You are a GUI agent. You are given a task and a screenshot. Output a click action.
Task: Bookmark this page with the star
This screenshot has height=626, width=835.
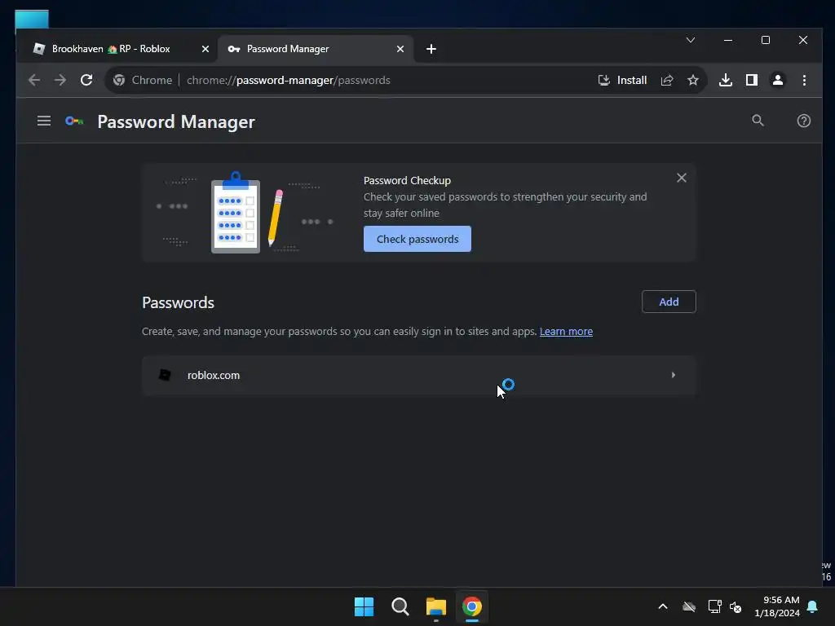tap(693, 81)
